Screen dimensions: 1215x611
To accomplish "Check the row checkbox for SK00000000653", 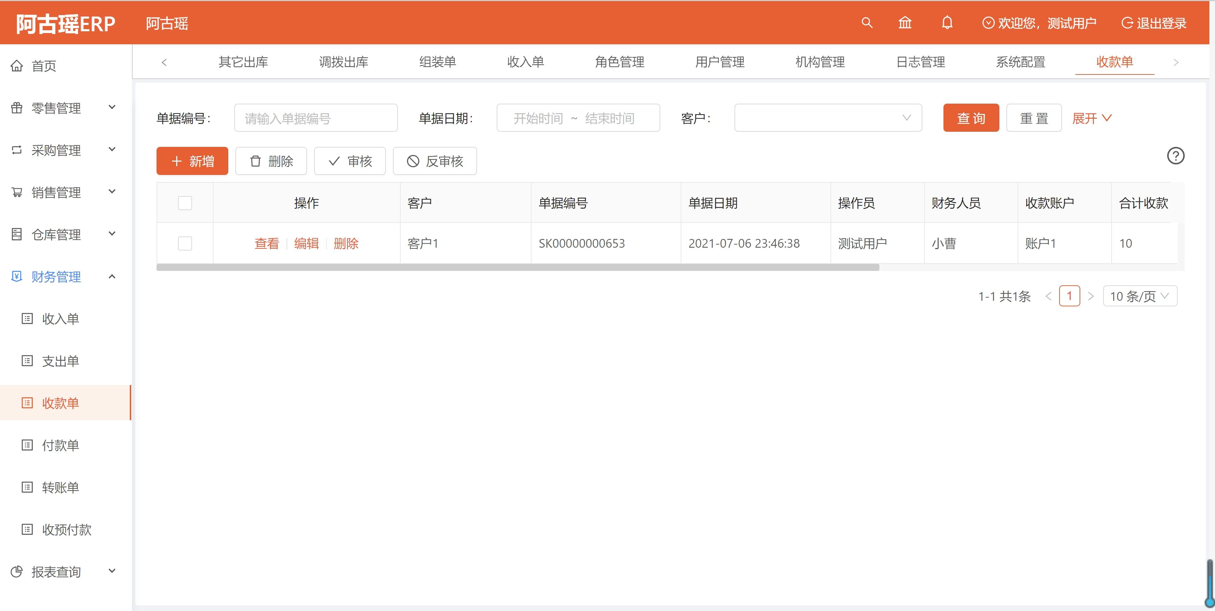I will [185, 243].
